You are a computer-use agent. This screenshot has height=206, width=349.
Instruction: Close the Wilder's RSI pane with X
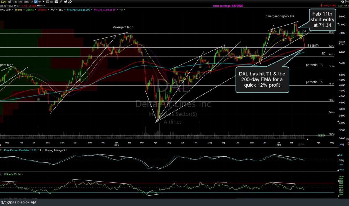pyautogui.click(x=1, y=174)
